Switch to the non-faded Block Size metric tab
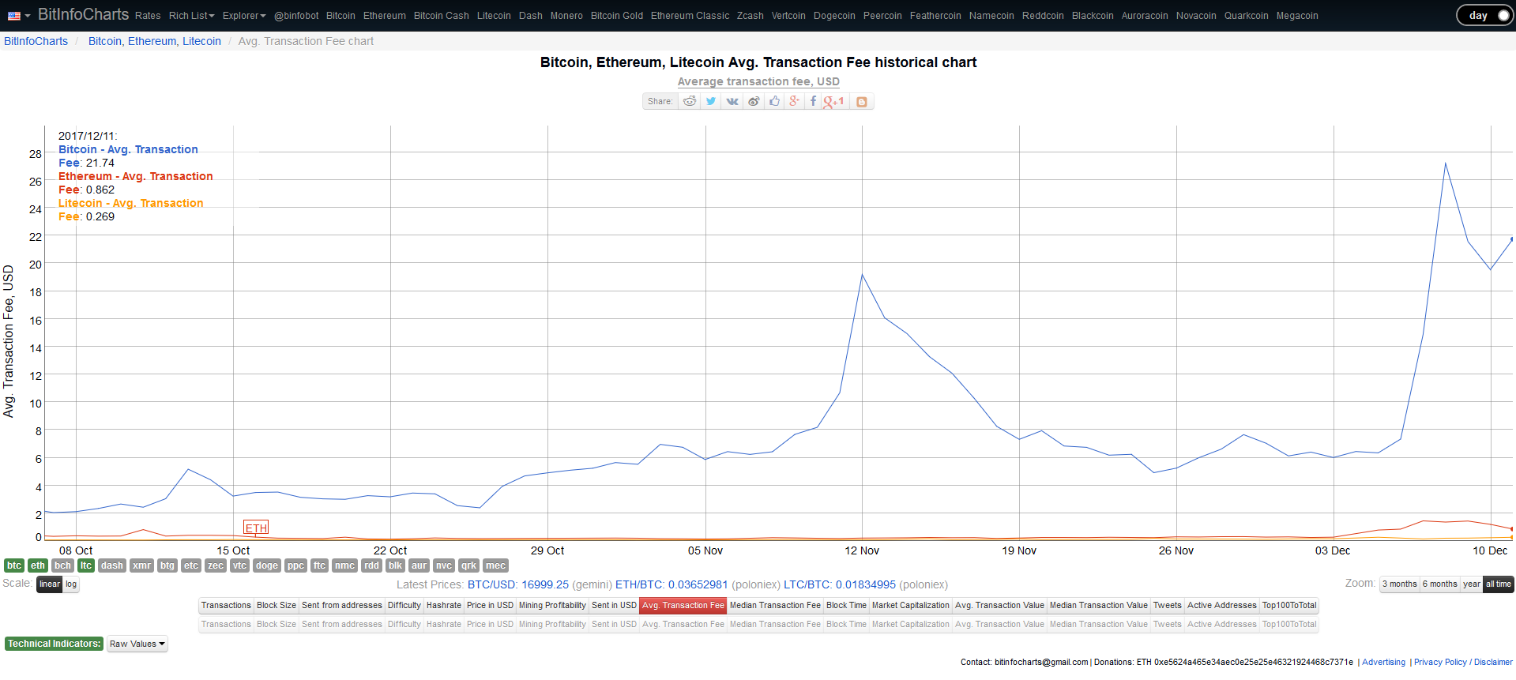This screenshot has height=680, width=1516. pyautogui.click(x=276, y=606)
